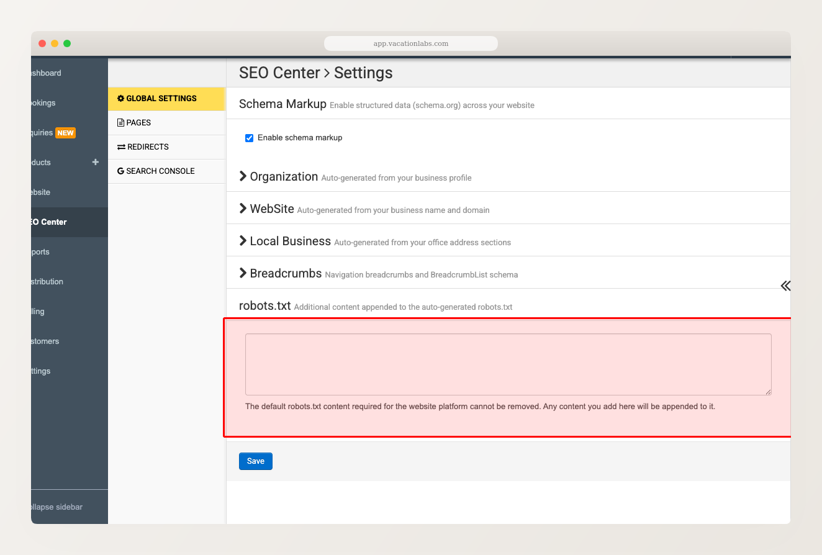Click the robots.txt heading text
Screen dimensions: 822x555
point(265,306)
